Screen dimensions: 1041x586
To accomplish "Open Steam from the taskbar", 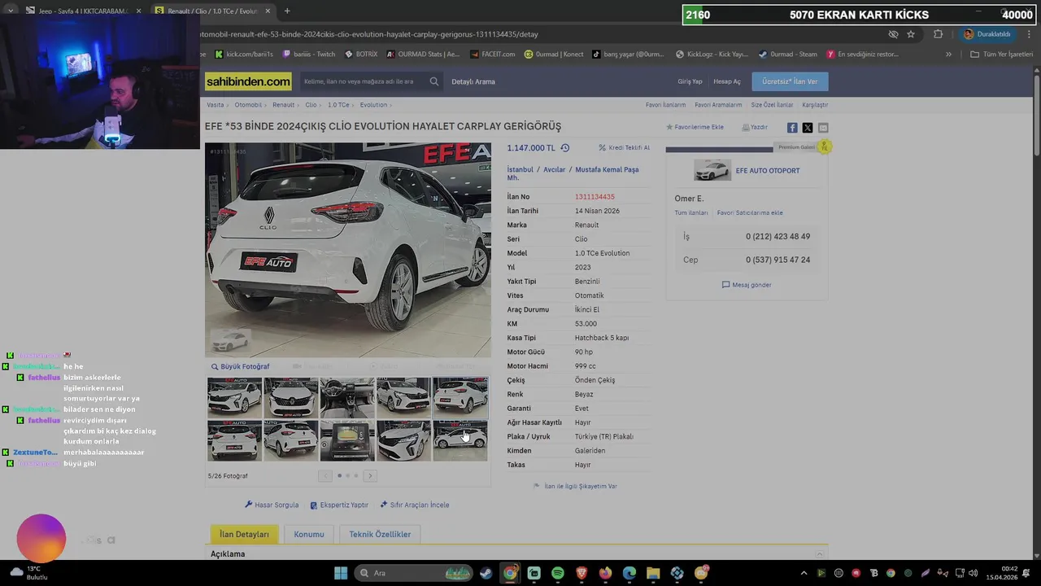I will (x=486, y=573).
